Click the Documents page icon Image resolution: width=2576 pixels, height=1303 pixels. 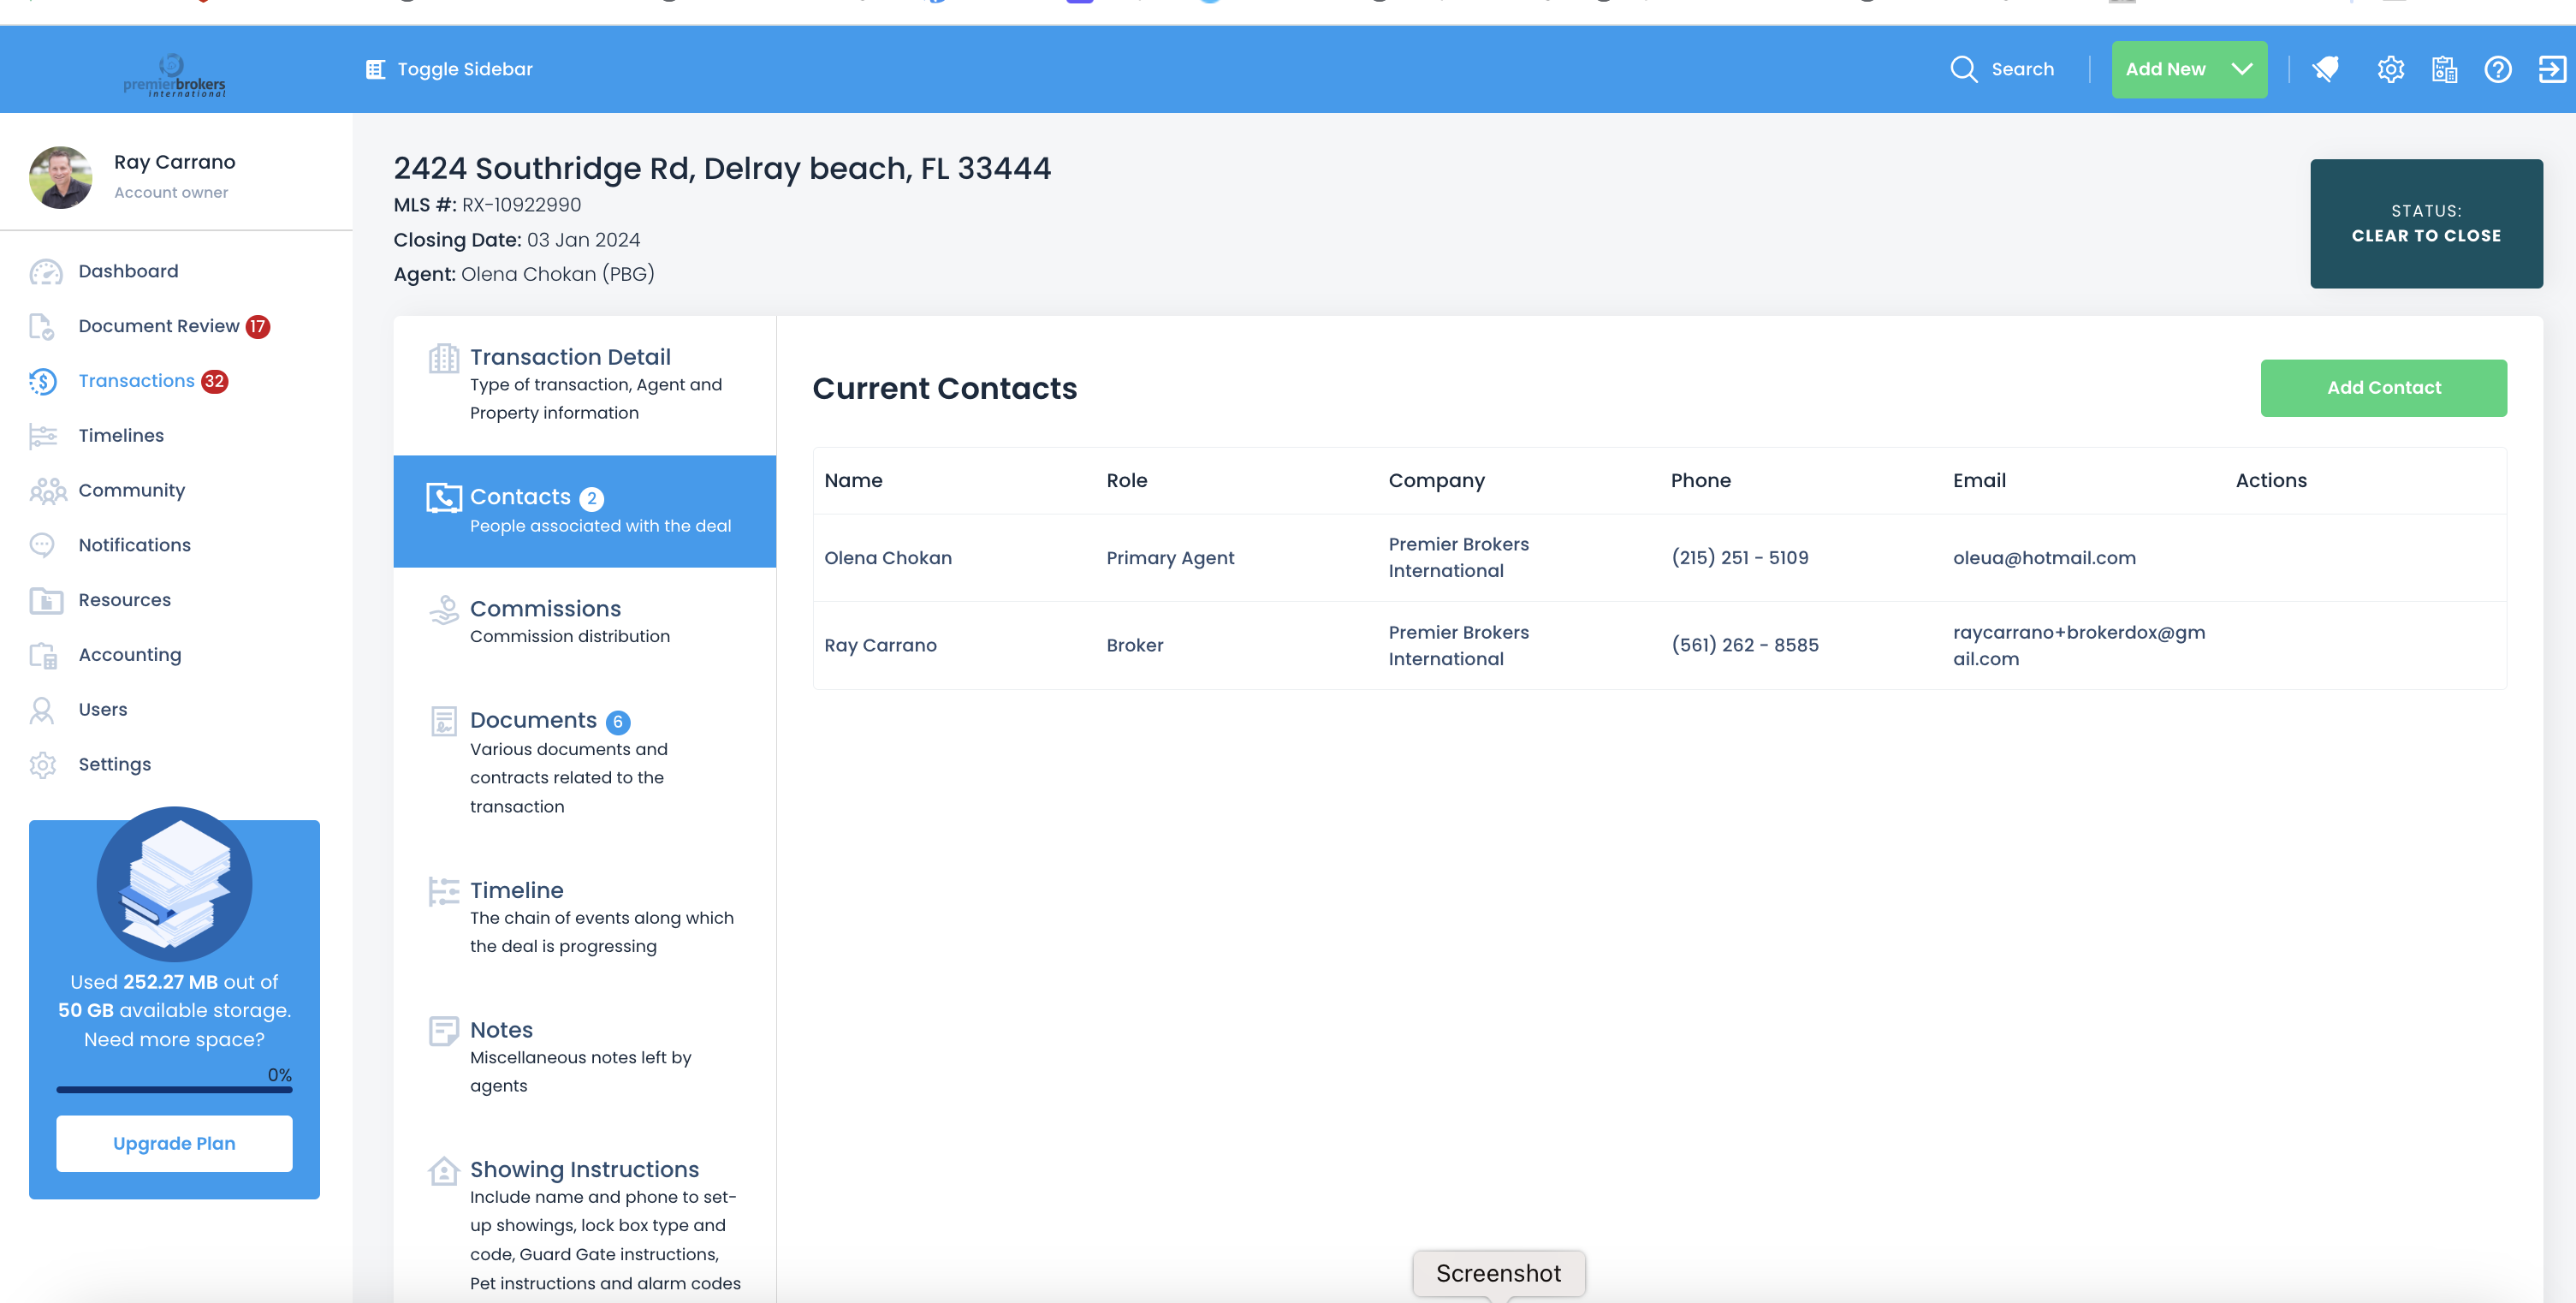(x=443, y=721)
